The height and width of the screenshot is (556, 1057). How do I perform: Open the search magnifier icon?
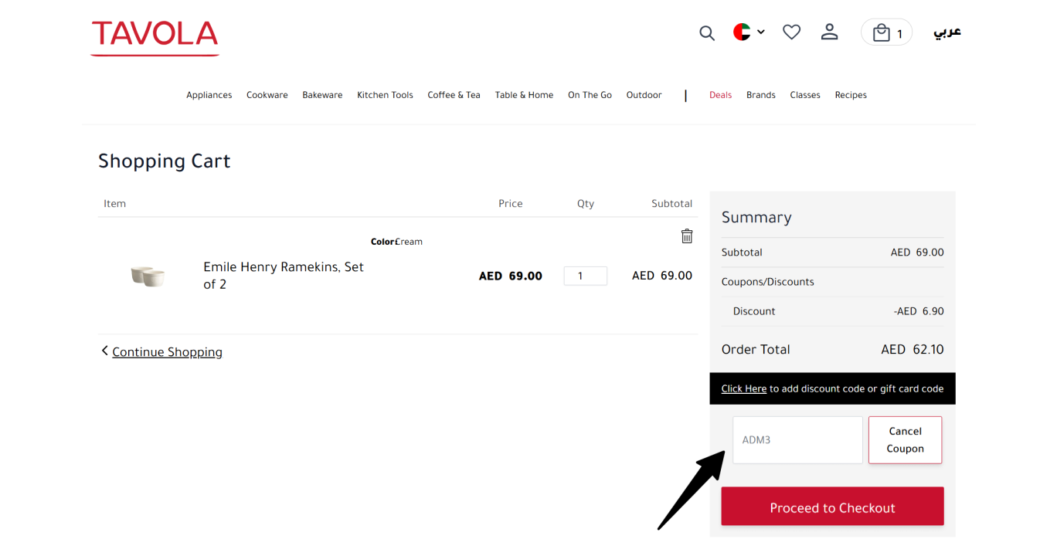pos(707,32)
